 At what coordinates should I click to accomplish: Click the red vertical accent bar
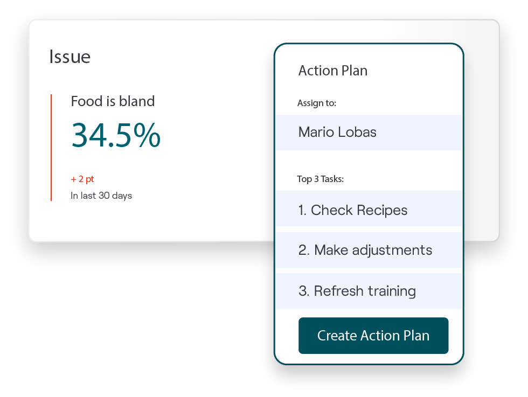coord(51,148)
